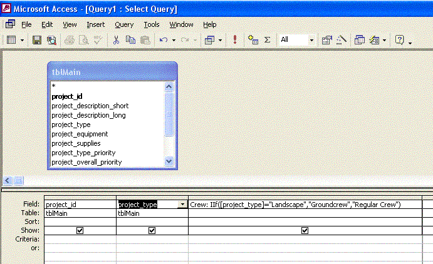Uncheck Show box for Crew expression column
433x264 pixels.
pyautogui.click(x=305, y=230)
